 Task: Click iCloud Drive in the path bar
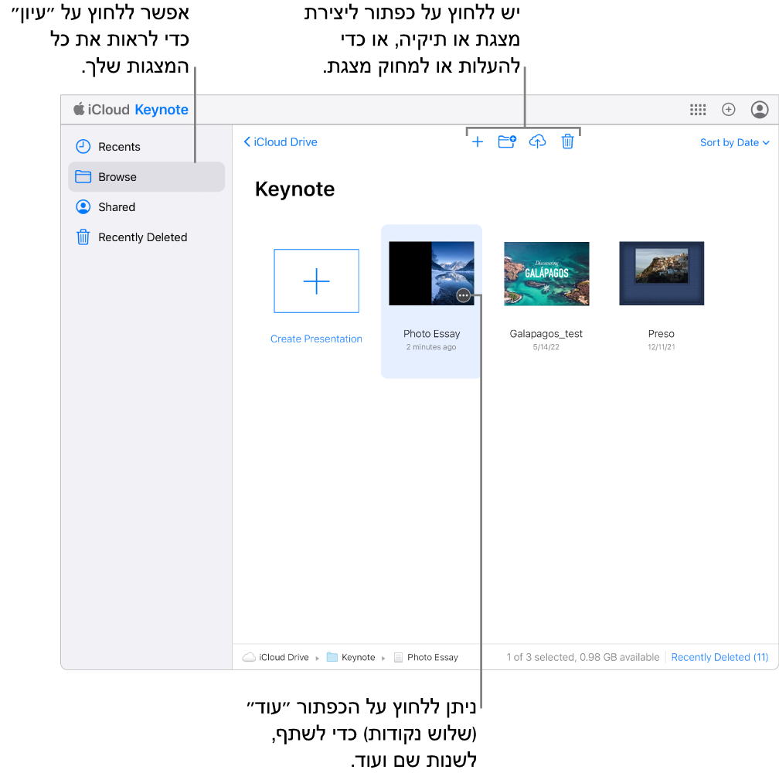pyautogui.click(x=284, y=657)
